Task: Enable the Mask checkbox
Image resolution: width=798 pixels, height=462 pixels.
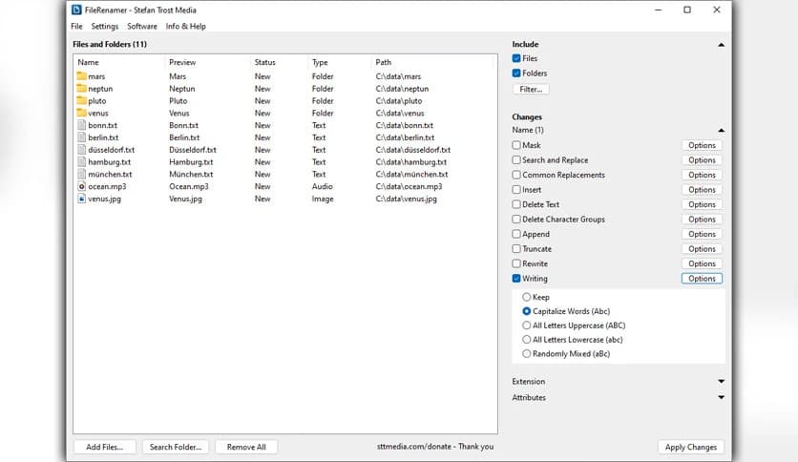Action: pos(516,145)
